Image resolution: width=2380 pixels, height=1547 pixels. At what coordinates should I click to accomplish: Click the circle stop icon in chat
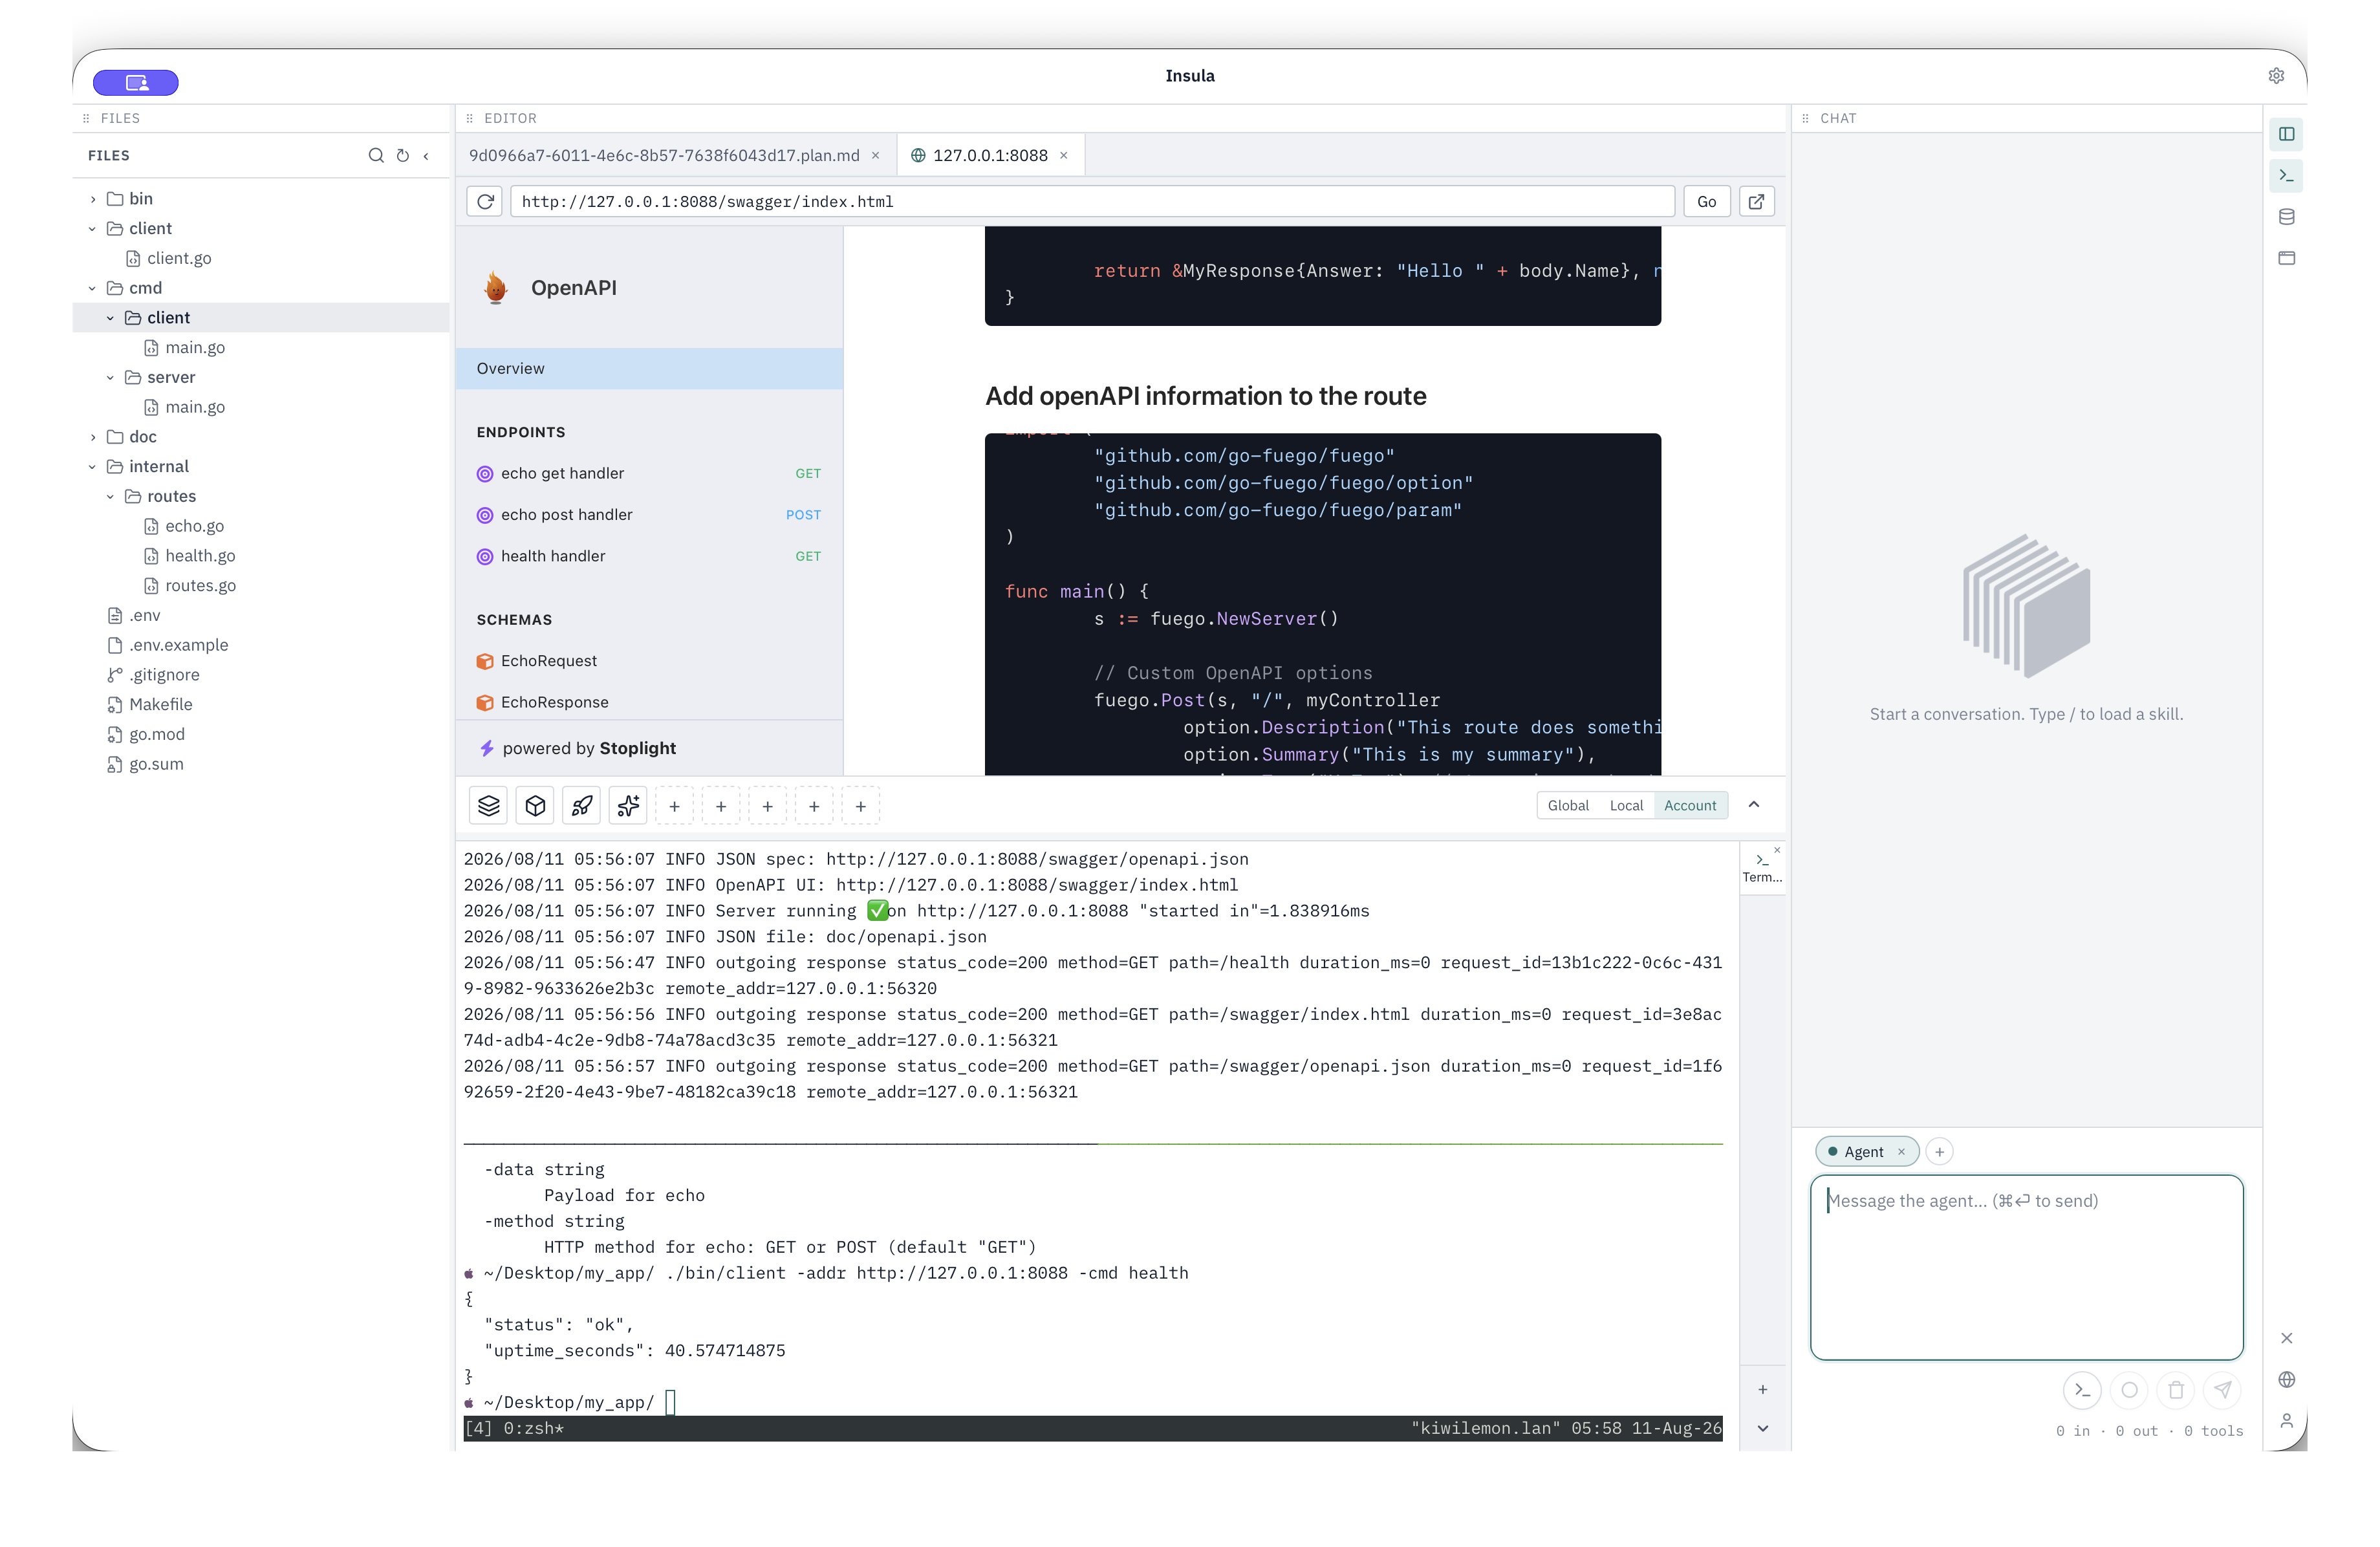tap(2129, 1390)
